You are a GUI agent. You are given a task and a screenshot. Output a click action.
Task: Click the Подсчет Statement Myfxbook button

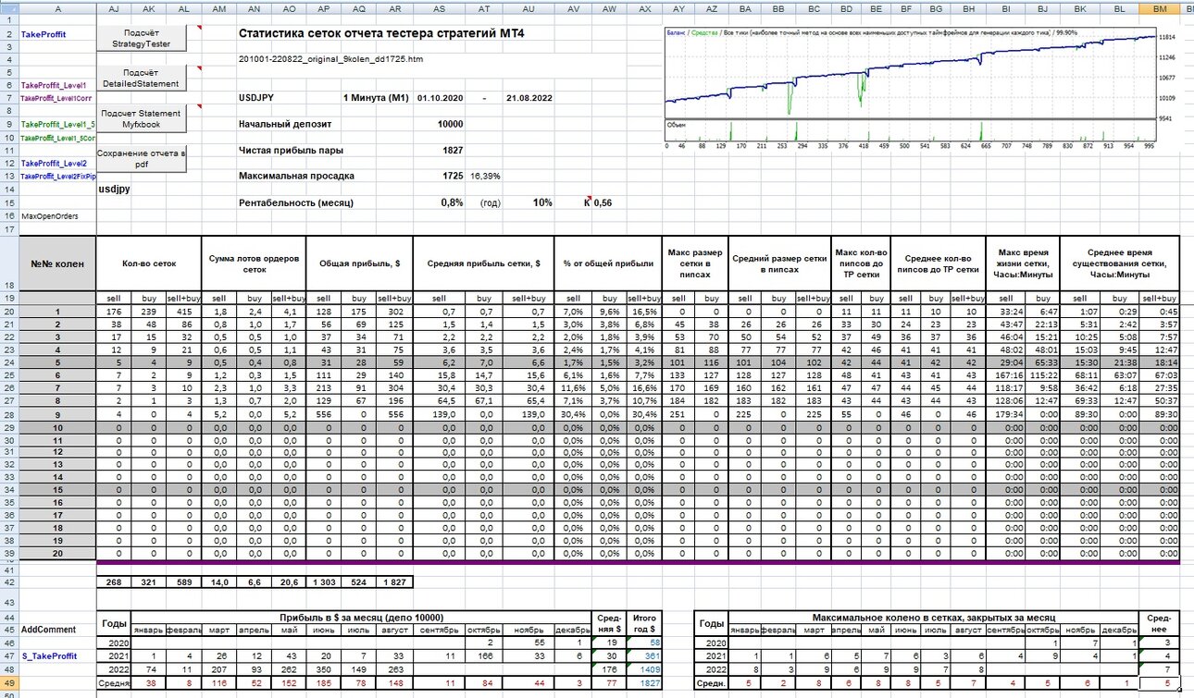tap(141, 118)
